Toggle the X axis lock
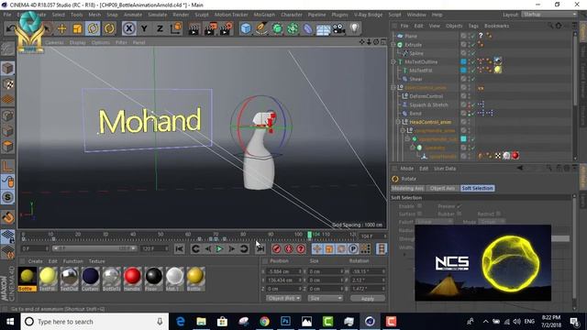The image size is (587, 330). (128, 28)
